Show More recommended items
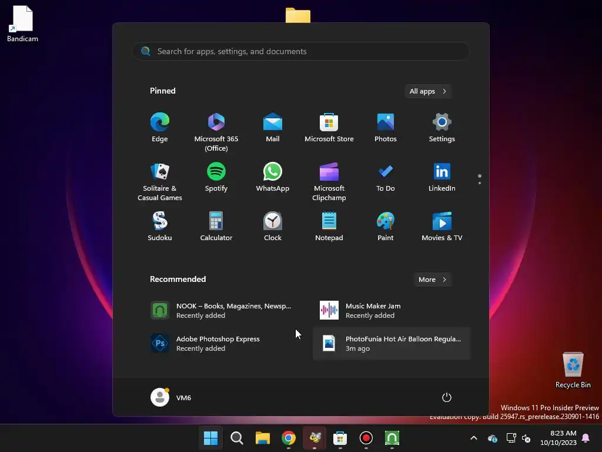Screen dimensions: 602x452 click(432, 280)
